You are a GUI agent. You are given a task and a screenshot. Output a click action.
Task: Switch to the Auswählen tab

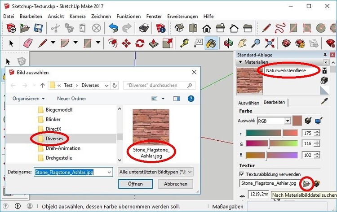[248, 103]
